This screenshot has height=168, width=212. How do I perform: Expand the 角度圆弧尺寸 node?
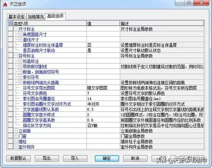[x=20, y=34]
